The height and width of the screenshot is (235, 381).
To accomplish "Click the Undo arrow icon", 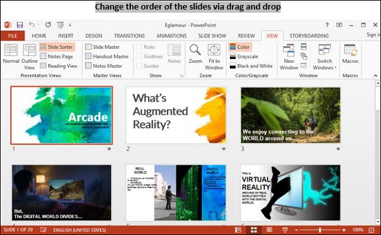I will tap(32, 25).
